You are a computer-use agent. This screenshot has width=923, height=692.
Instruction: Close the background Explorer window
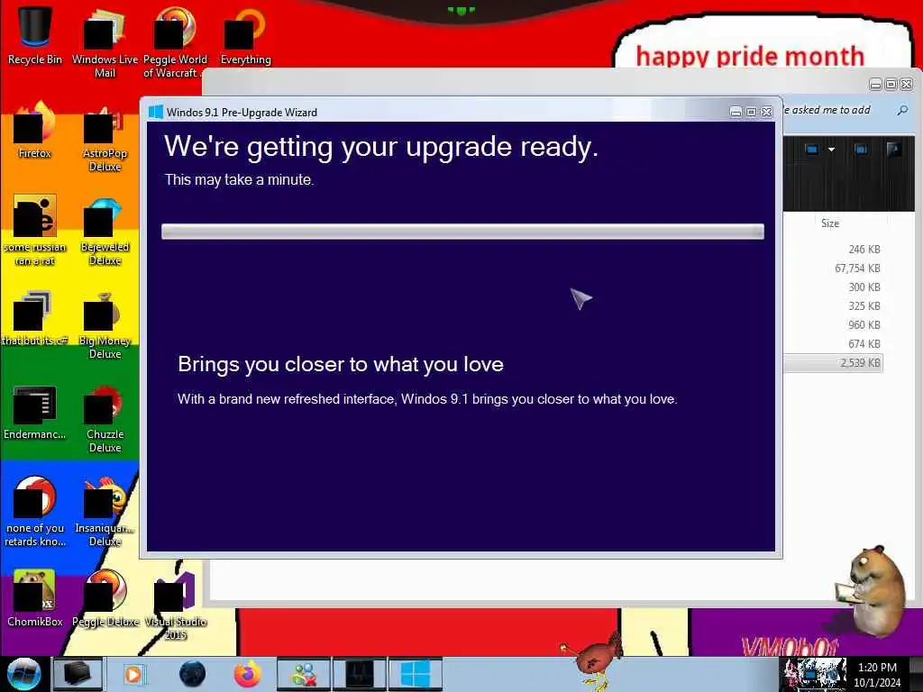pyautogui.click(x=907, y=85)
